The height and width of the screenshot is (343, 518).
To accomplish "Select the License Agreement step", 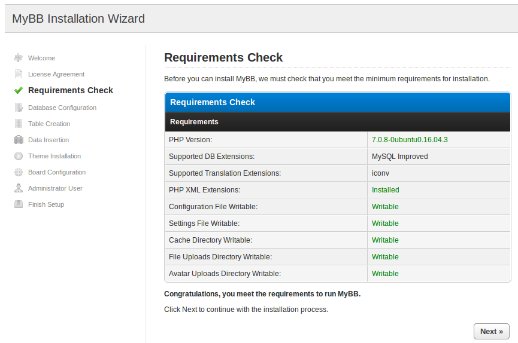I will (56, 74).
